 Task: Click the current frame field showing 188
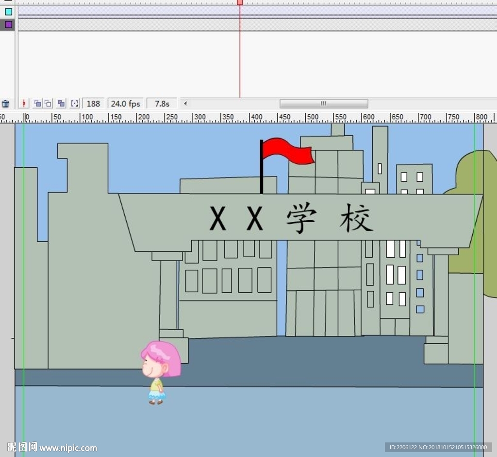click(x=93, y=104)
